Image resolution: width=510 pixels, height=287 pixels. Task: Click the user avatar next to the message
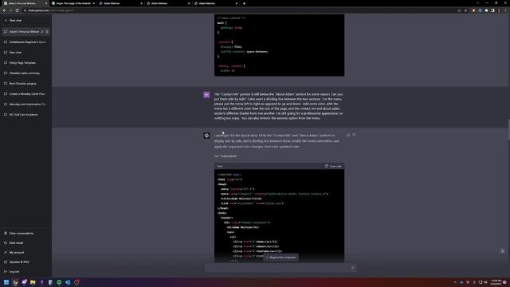[x=206, y=95]
